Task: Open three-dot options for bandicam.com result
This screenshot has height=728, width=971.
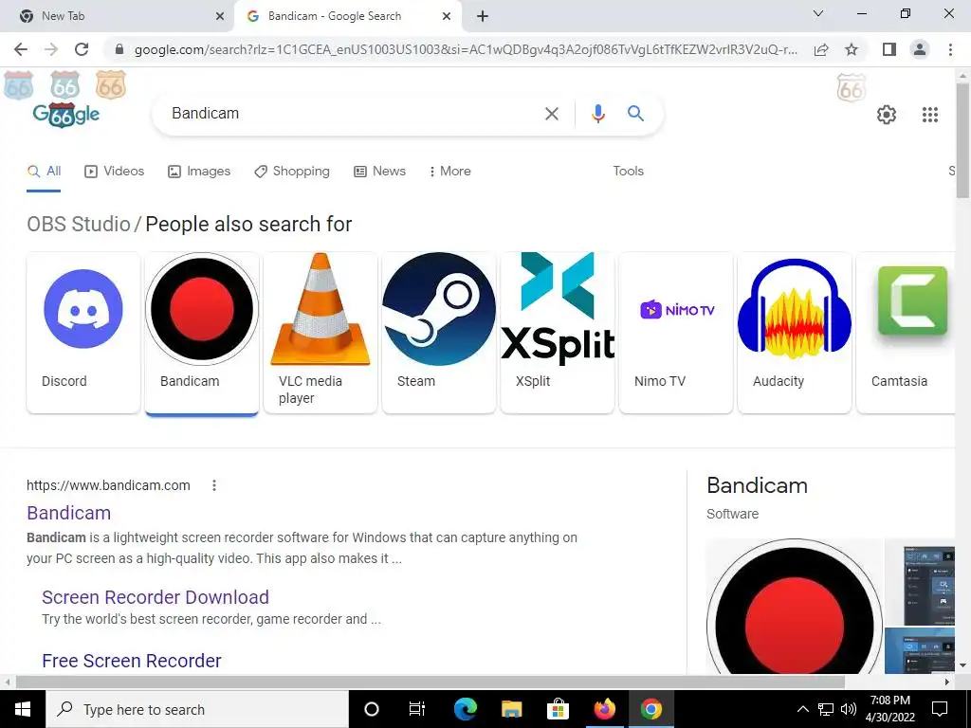Action: tap(214, 485)
